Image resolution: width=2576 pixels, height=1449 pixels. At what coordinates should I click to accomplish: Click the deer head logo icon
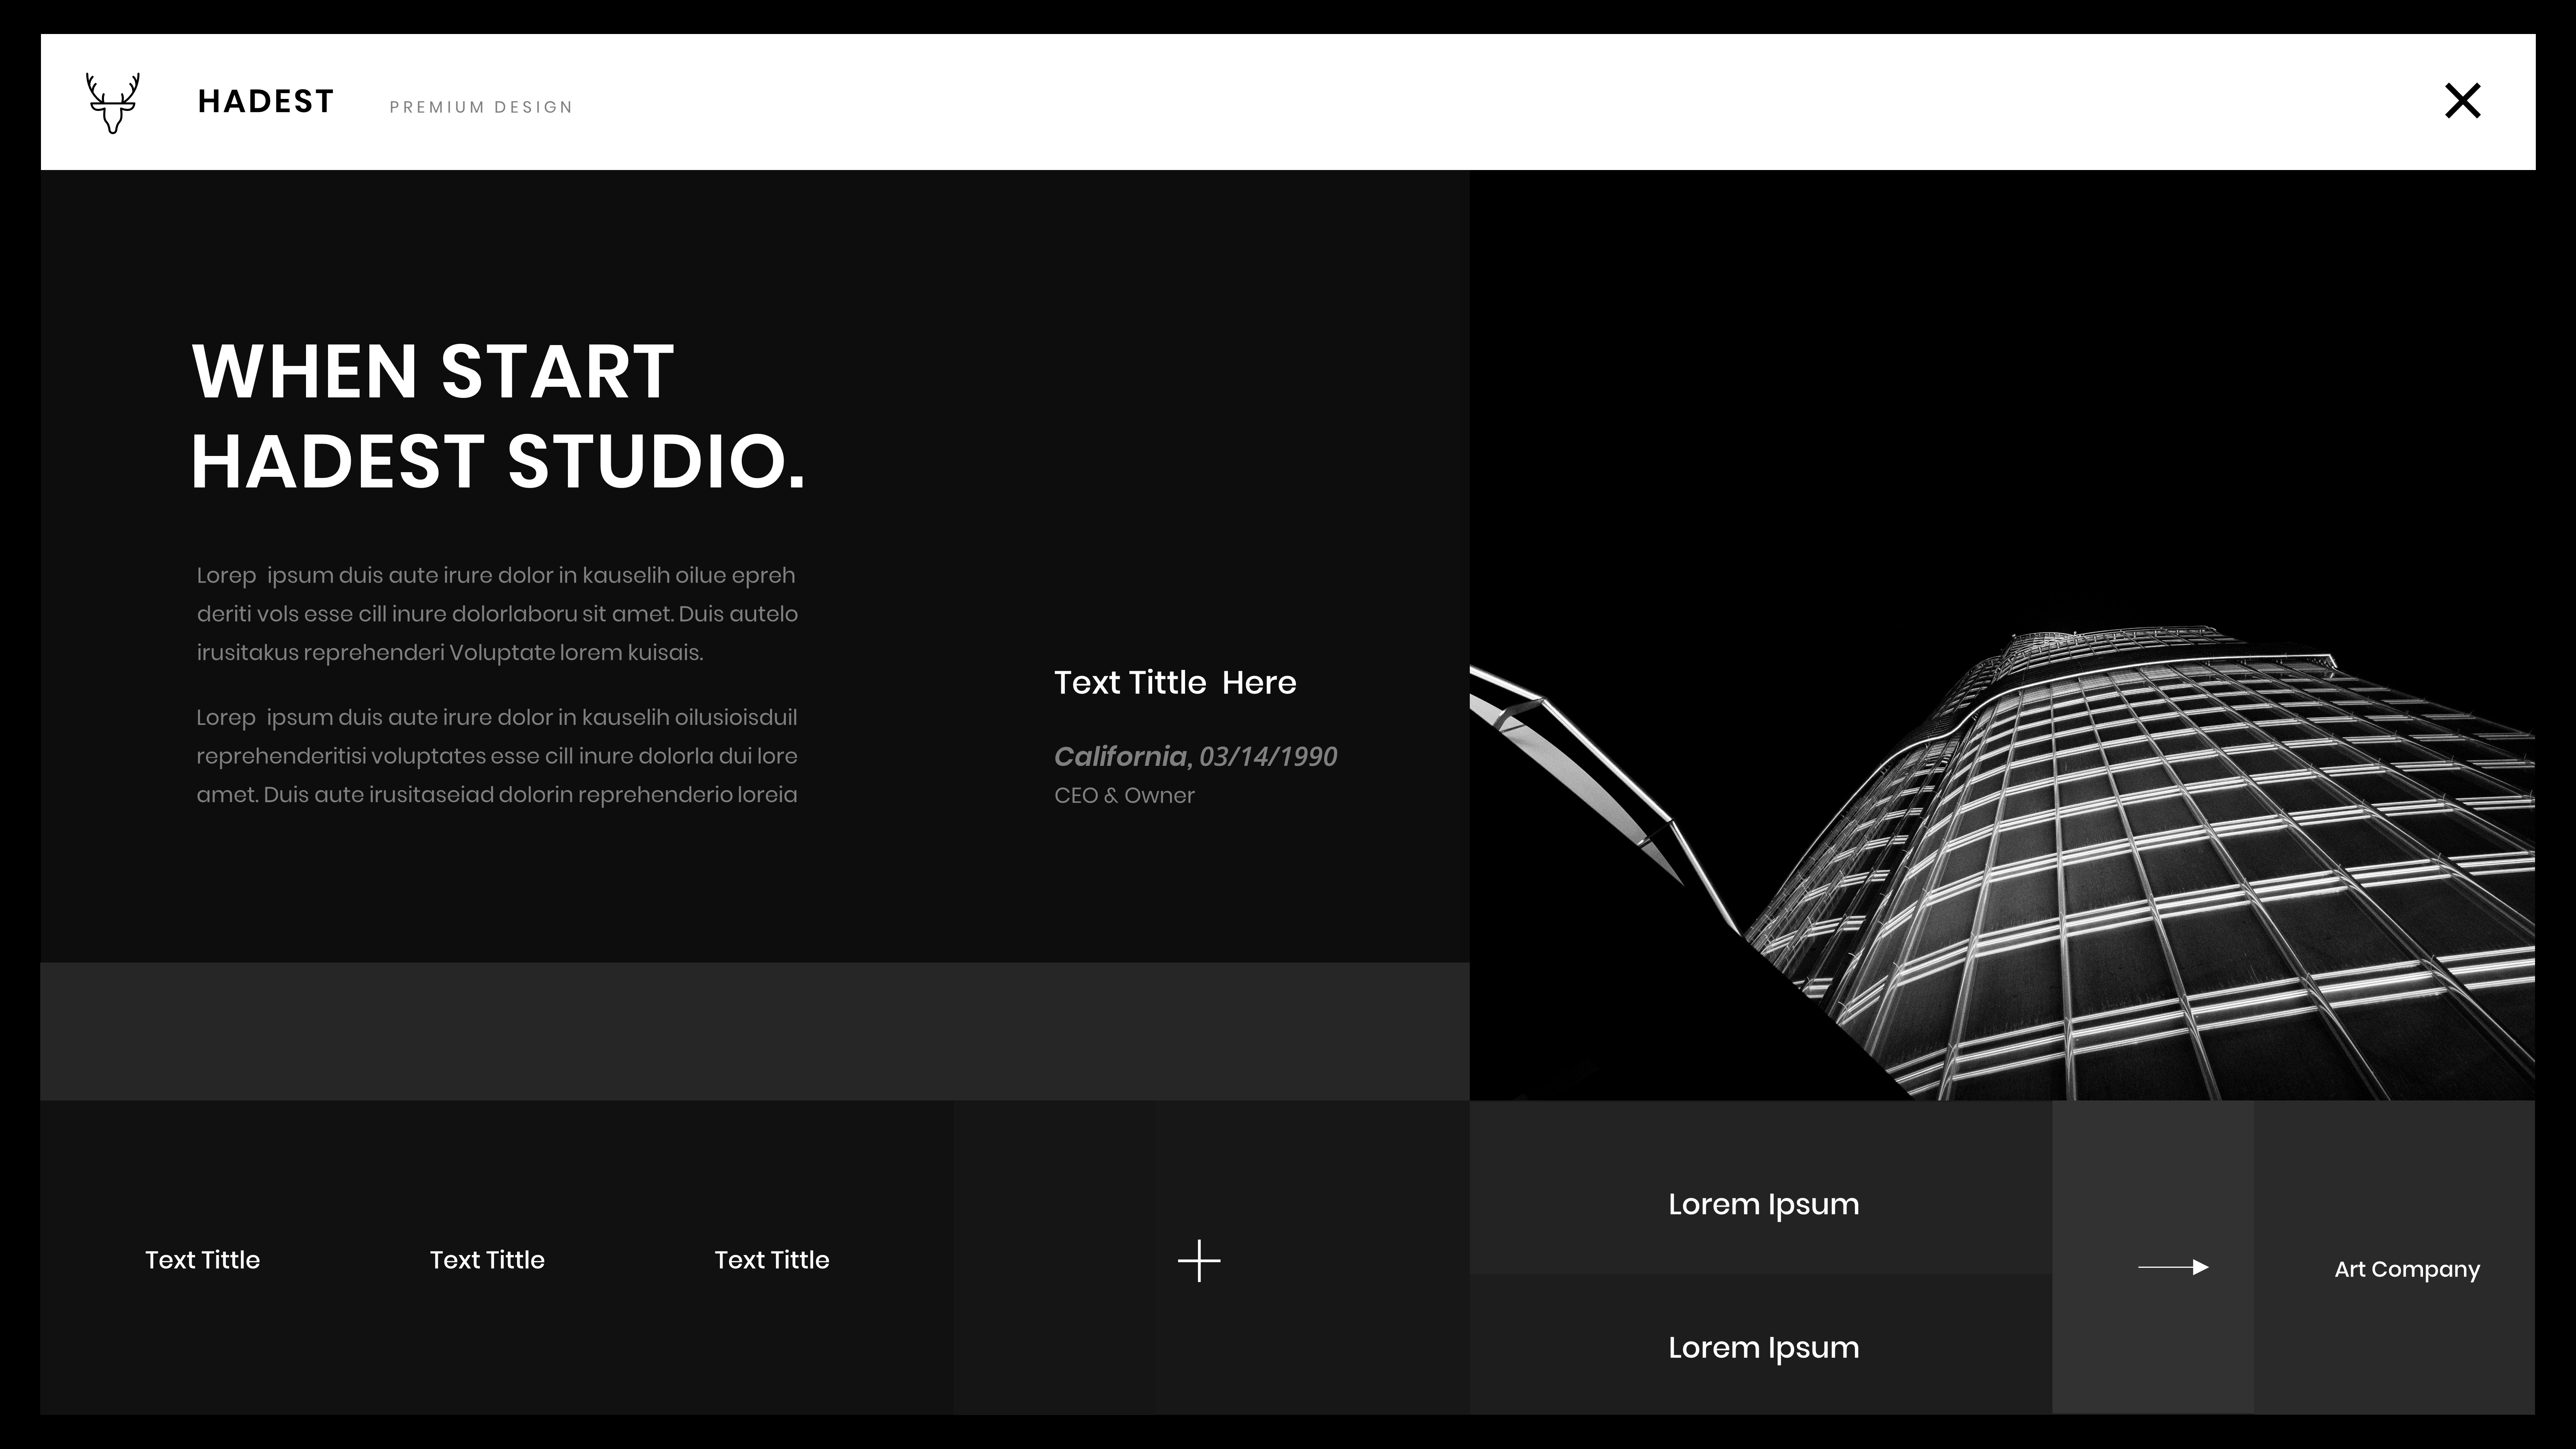pyautogui.click(x=112, y=102)
